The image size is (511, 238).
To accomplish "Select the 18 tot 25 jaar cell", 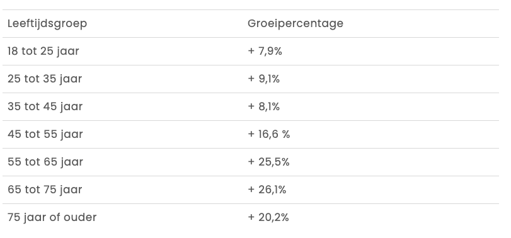I will [x=43, y=52].
